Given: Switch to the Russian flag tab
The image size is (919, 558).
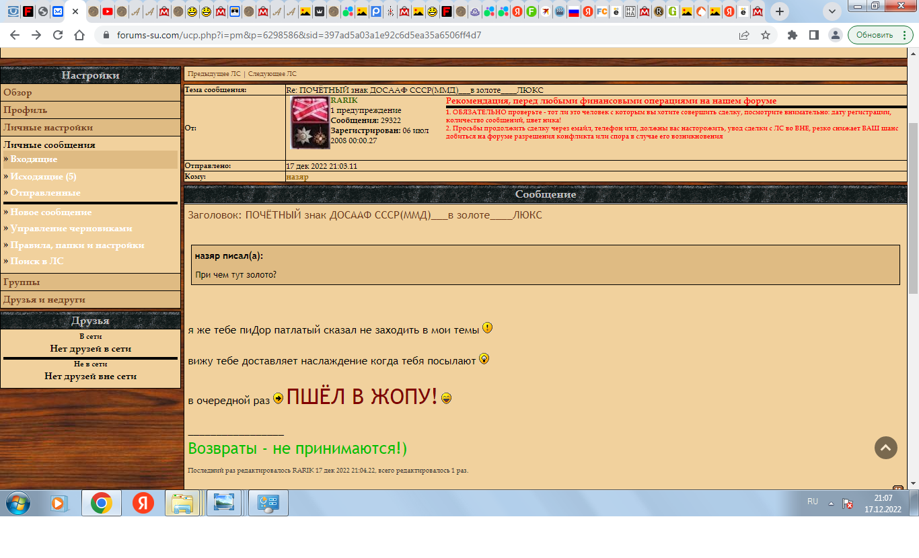Looking at the screenshot, I should pos(574,11).
